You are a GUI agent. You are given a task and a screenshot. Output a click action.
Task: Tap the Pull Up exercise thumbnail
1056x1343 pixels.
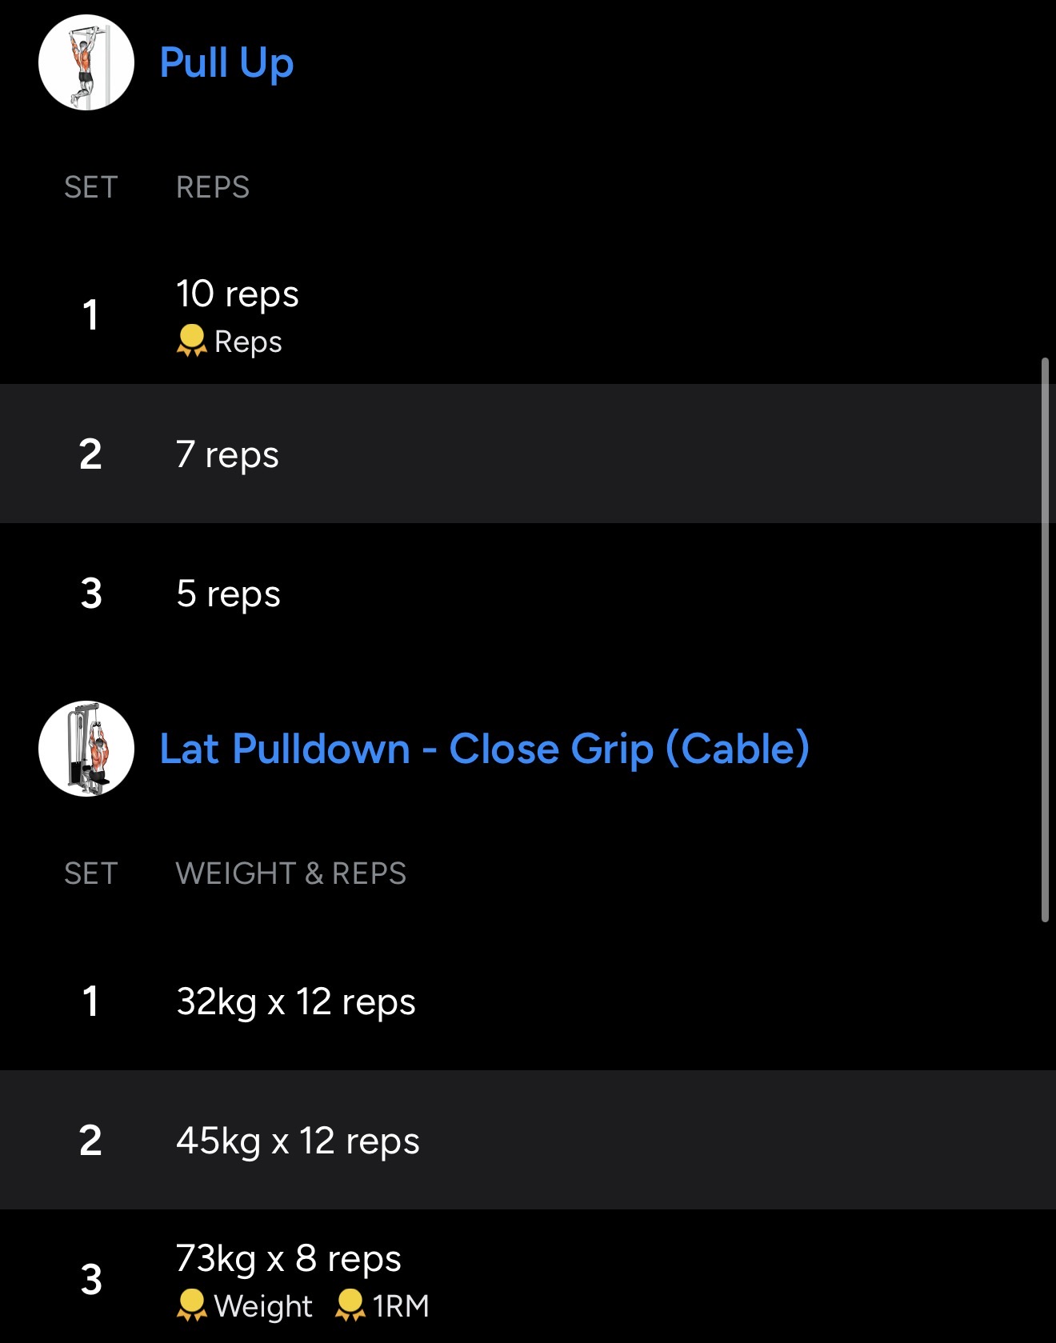pyautogui.click(x=86, y=62)
